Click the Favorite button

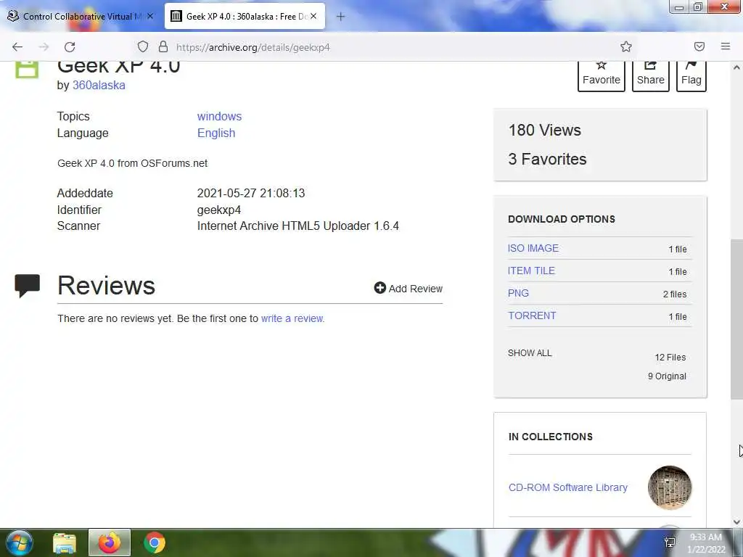click(x=602, y=75)
